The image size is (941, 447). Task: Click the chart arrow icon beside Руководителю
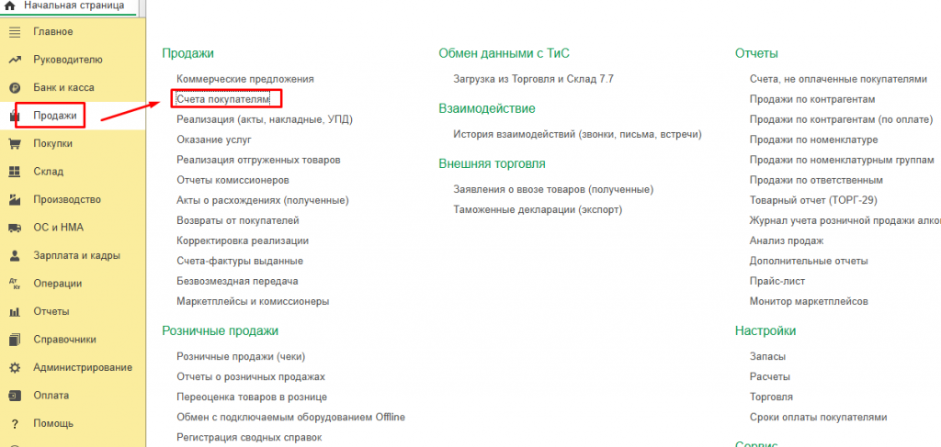15,60
